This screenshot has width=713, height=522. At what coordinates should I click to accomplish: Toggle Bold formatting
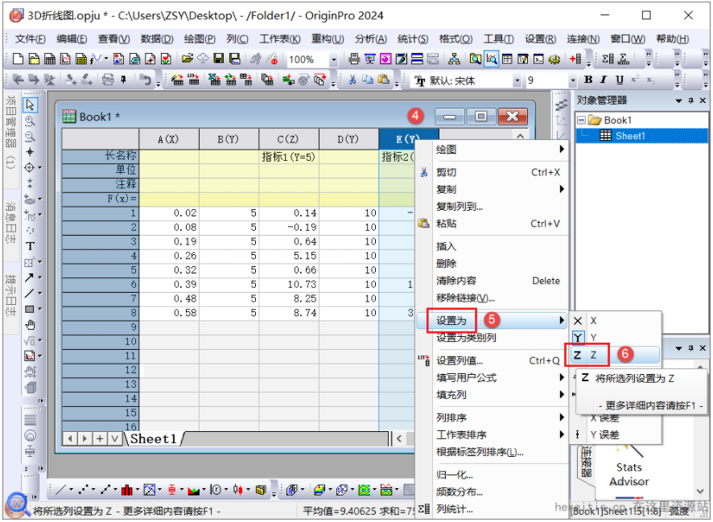pos(588,80)
